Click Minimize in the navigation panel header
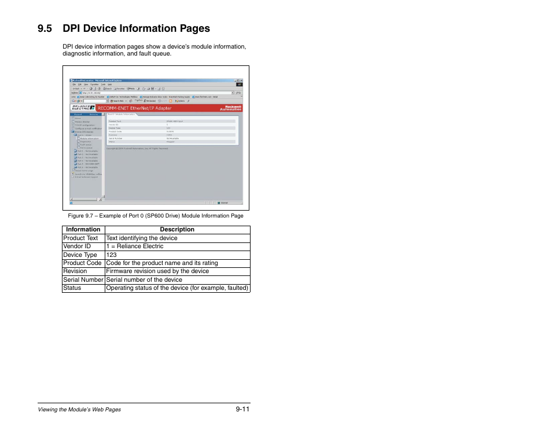Viewport: 552px width, 427px height. tap(94, 115)
